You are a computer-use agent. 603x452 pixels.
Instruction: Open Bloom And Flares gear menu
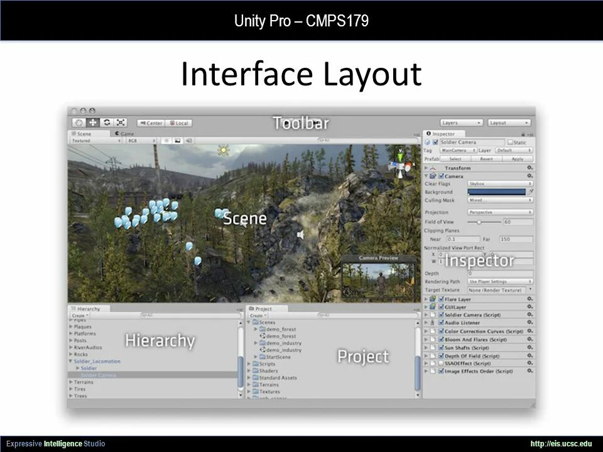point(530,340)
